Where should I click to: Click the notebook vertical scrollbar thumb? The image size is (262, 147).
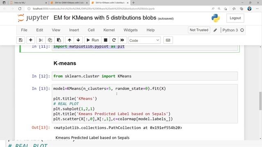point(260,101)
